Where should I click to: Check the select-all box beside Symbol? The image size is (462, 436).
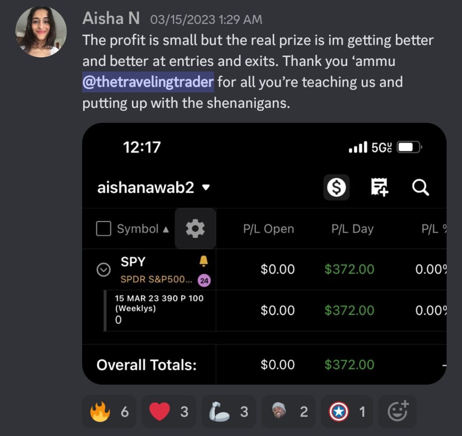[x=104, y=229]
